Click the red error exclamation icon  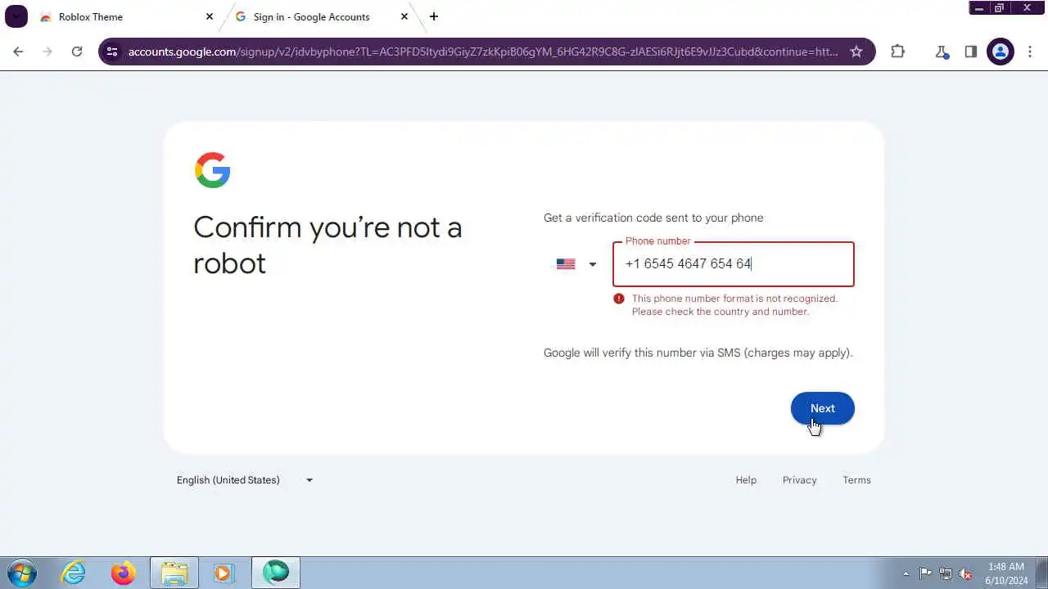[x=619, y=299]
